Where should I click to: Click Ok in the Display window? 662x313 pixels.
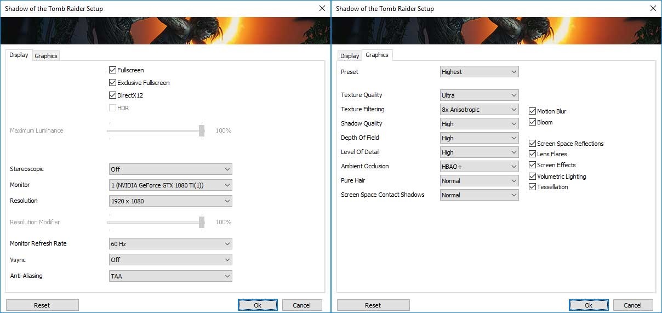pyautogui.click(x=258, y=305)
